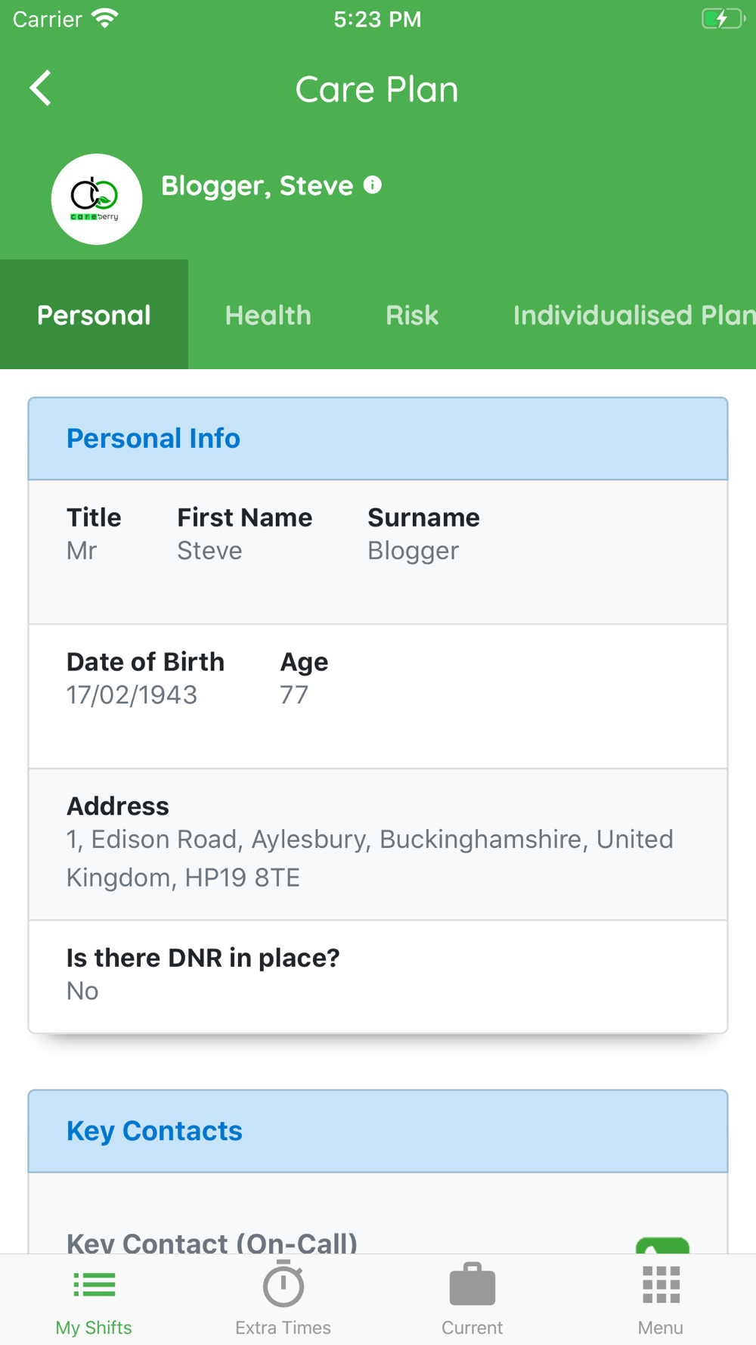
Task: Tap the Personal Info section header
Action: point(378,439)
